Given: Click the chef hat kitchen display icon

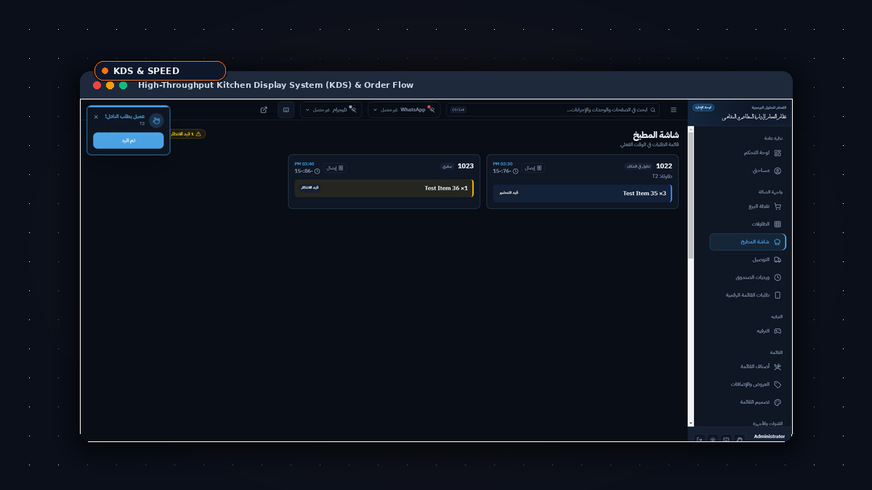Looking at the screenshot, I should tap(778, 242).
